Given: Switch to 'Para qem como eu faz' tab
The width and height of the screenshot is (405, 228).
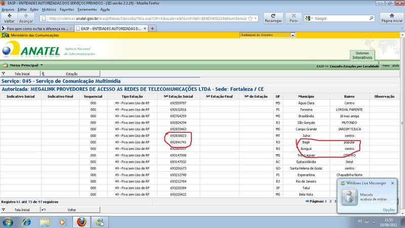Looking at the screenshot, I should coord(37,28).
